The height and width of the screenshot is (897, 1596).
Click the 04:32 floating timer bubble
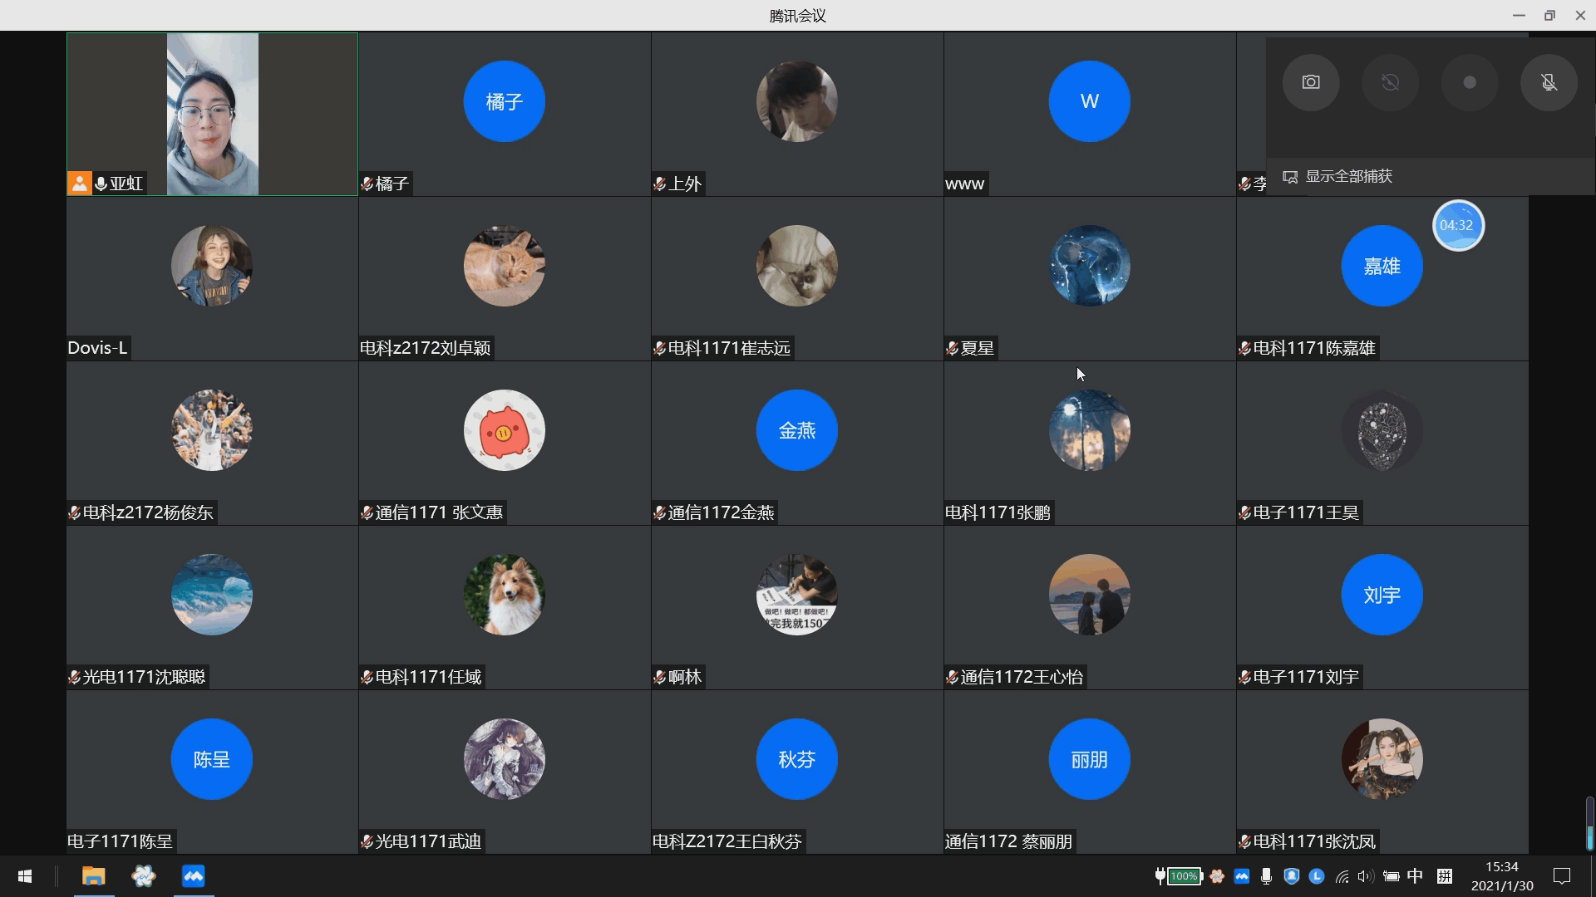coord(1457,225)
